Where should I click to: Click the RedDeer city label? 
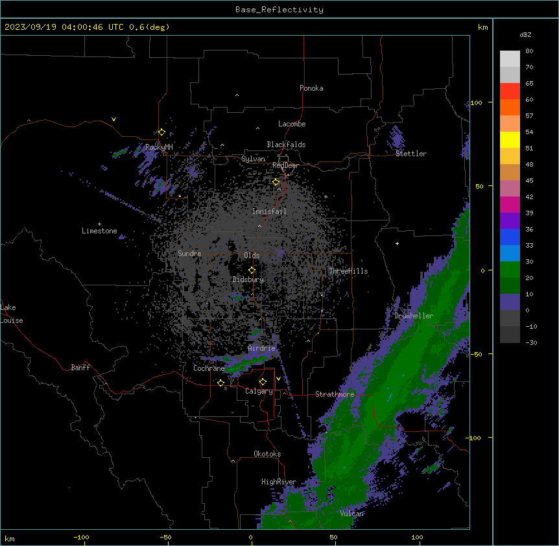(x=285, y=165)
